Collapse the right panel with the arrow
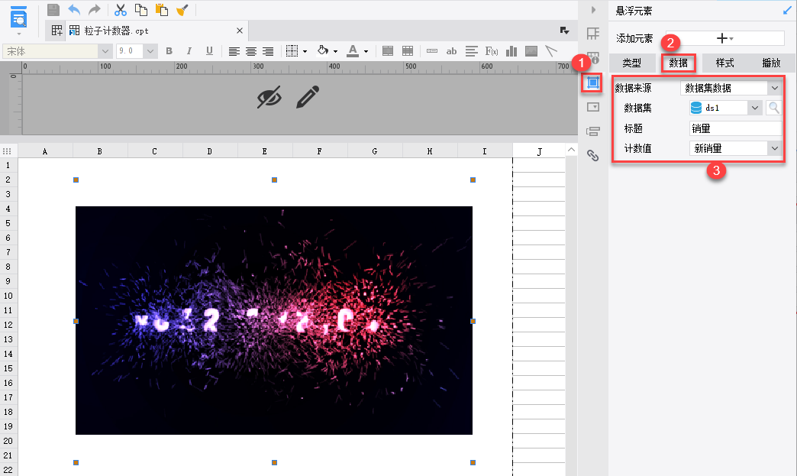Viewport: 797px width, 476px height. [593, 10]
